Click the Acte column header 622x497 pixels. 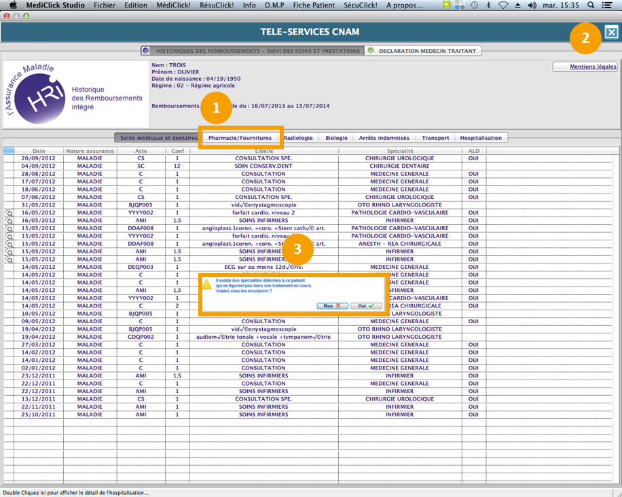[x=141, y=151]
